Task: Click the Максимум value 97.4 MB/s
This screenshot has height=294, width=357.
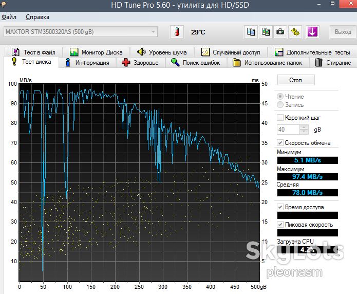Action: (308, 177)
